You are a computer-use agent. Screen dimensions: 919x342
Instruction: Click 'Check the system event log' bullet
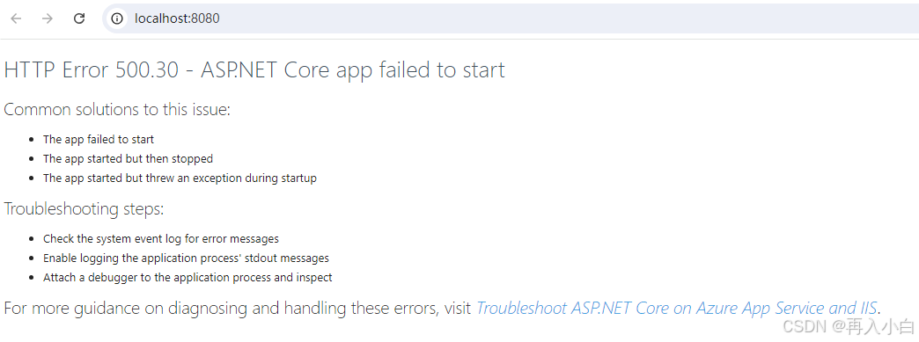click(x=160, y=239)
